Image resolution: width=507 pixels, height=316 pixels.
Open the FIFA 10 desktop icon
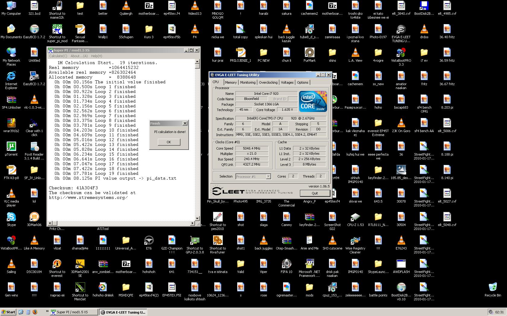point(286,266)
